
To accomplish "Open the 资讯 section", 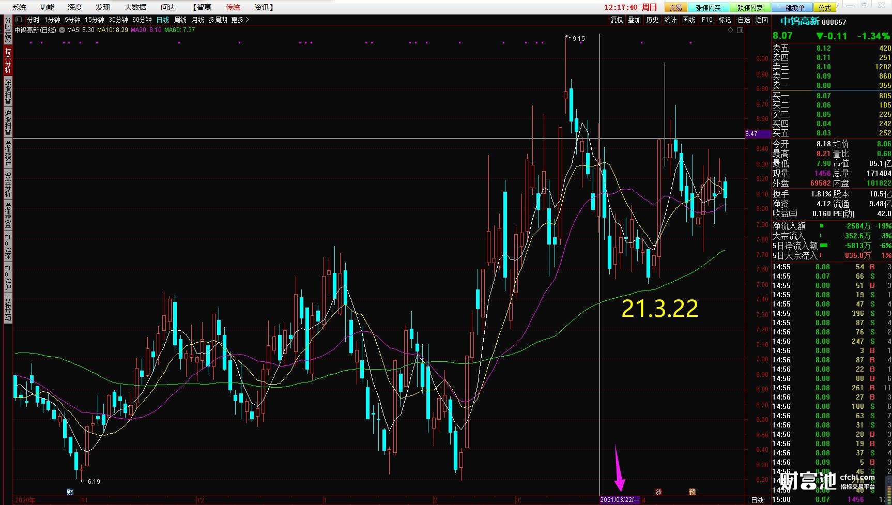I will pyautogui.click(x=264, y=7).
